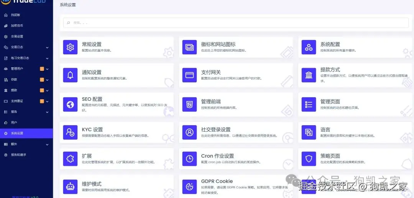Open the 策略页面 shield icon
Screen dimensions: 414x198
click(309, 159)
